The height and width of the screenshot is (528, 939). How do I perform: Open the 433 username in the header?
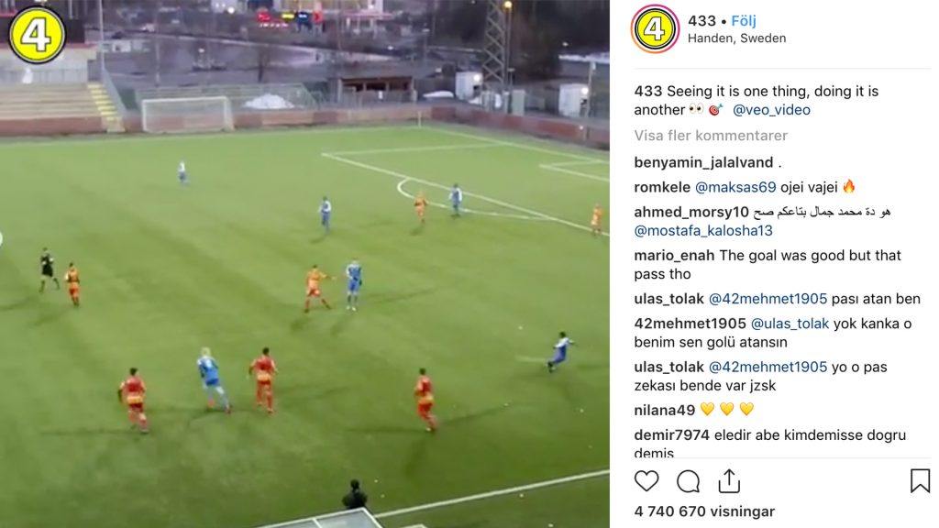(x=701, y=21)
